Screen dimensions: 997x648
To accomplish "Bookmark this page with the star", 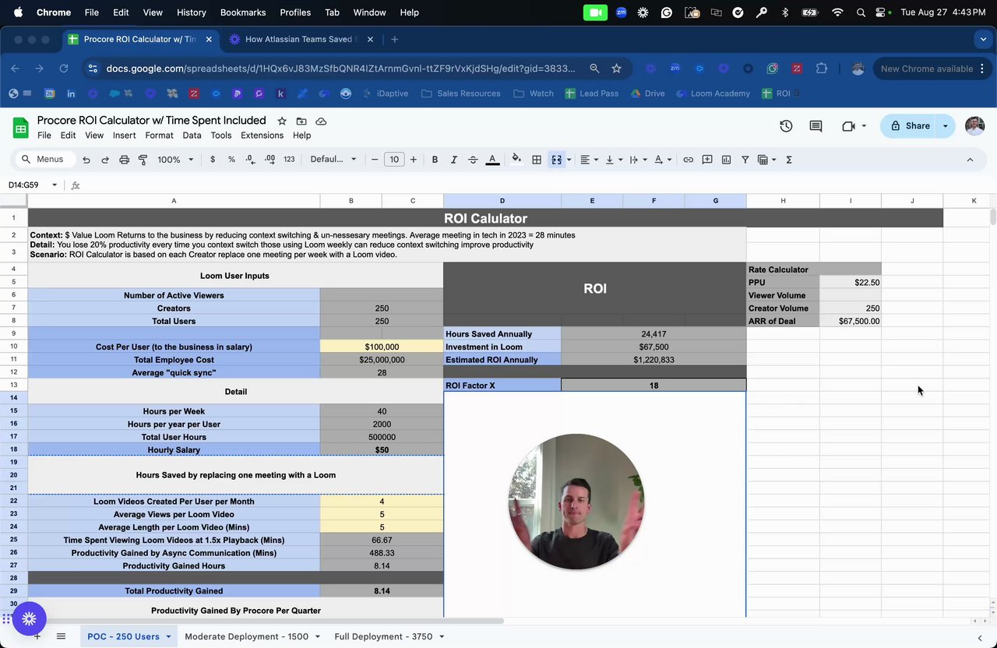I will [616, 69].
